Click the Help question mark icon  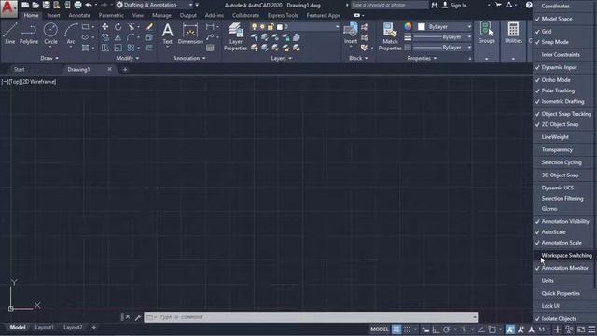pos(529,5)
